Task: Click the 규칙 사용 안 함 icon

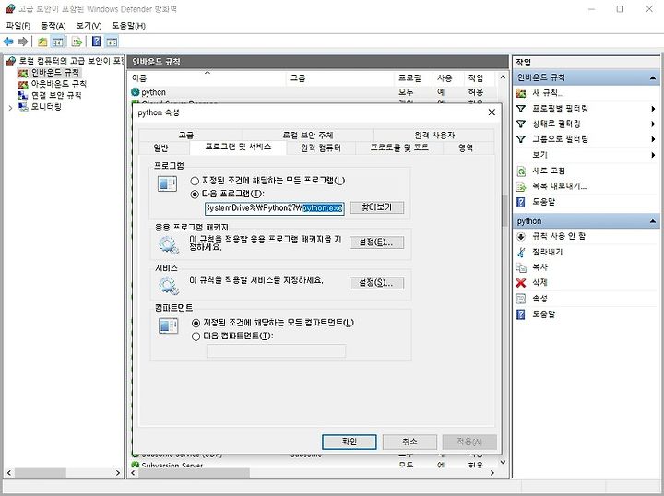Action: click(x=521, y=237)
